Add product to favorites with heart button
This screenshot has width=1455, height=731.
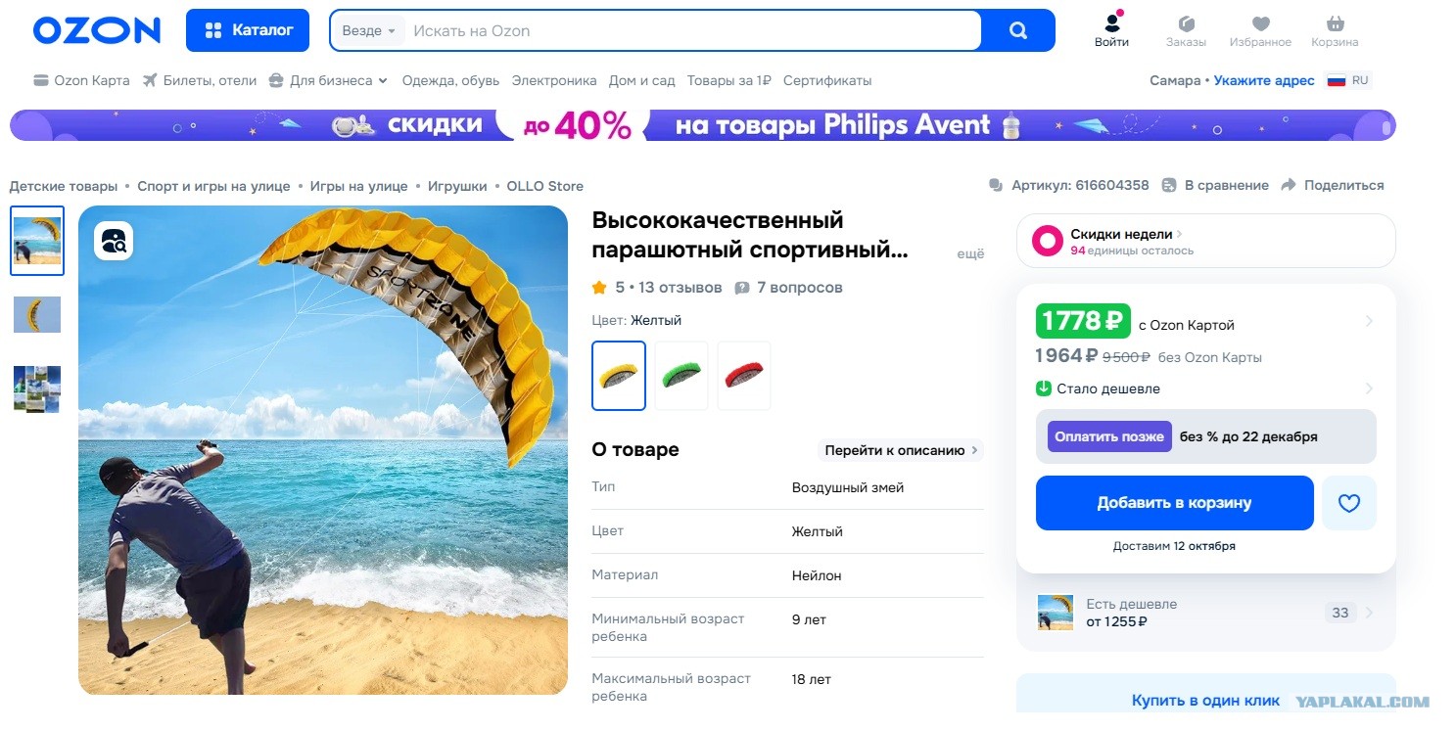1349,503
